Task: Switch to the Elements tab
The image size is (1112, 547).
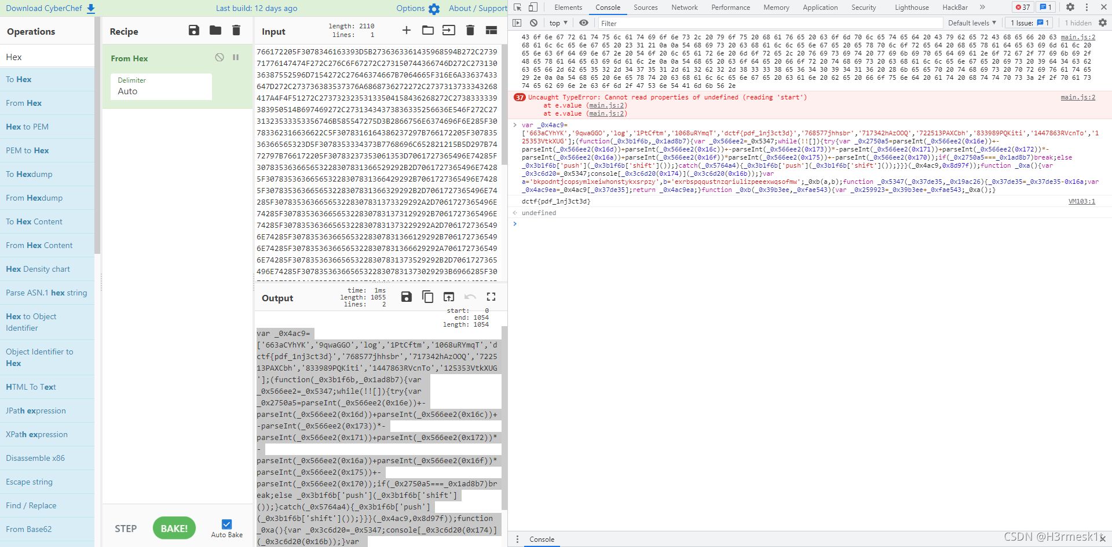Action: pyautogui.click(x=568, y=8)
